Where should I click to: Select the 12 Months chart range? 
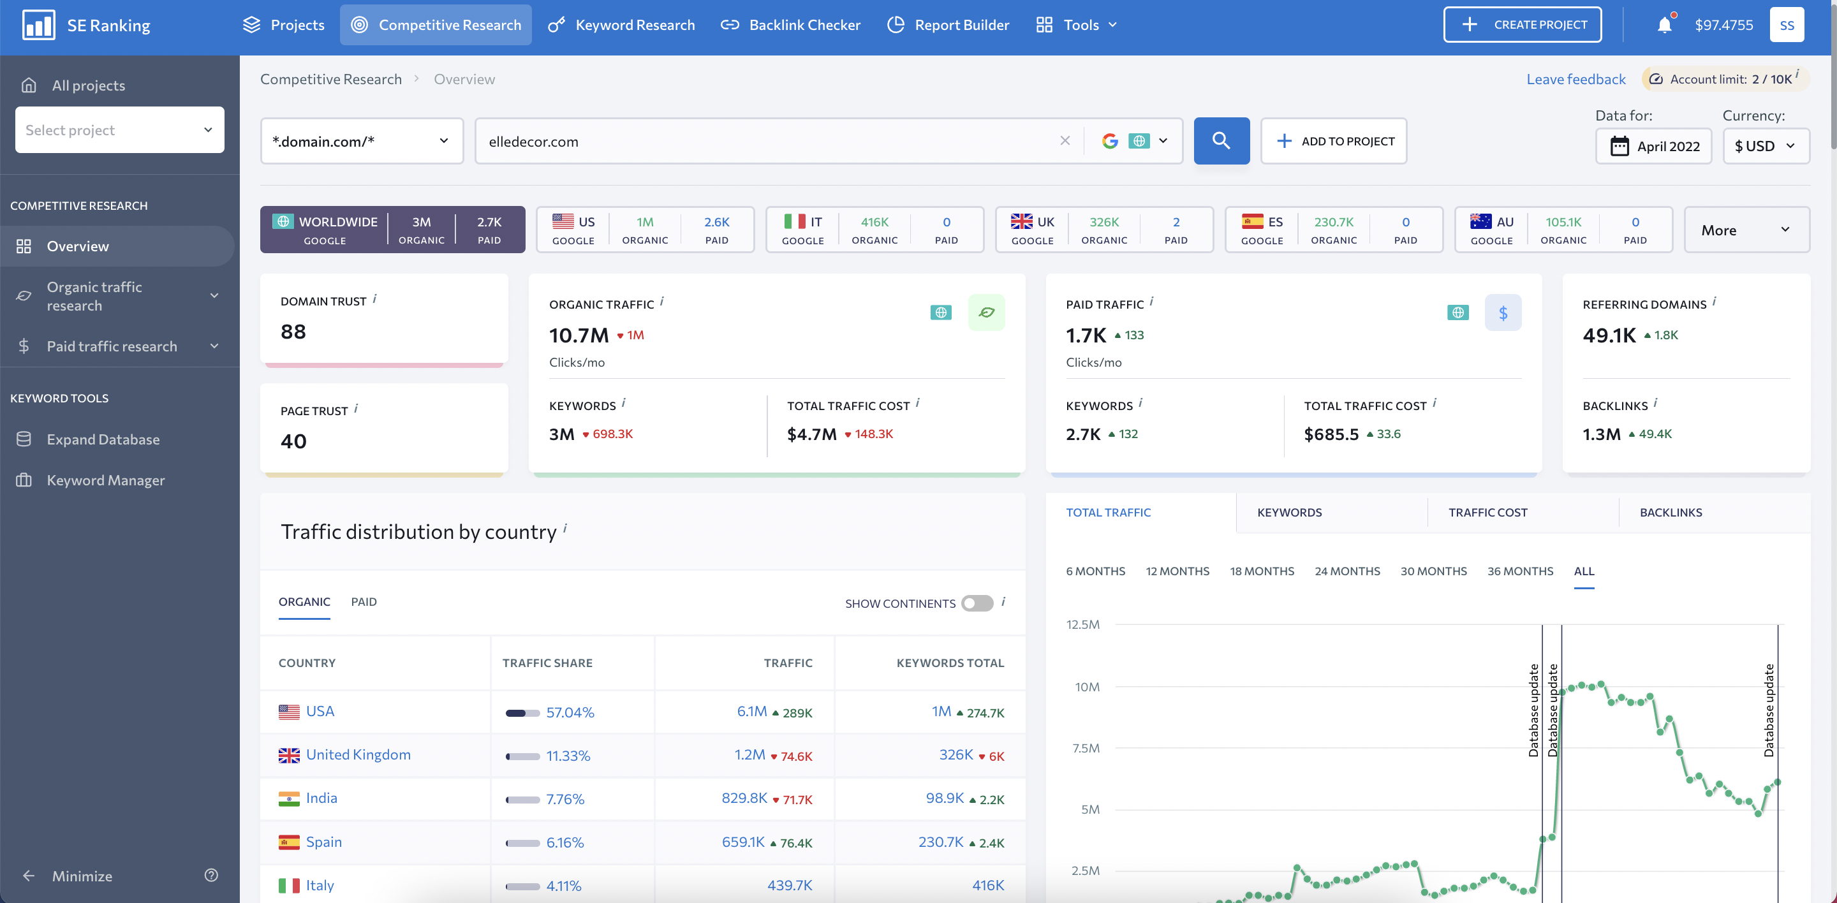tap(1177, 571)
